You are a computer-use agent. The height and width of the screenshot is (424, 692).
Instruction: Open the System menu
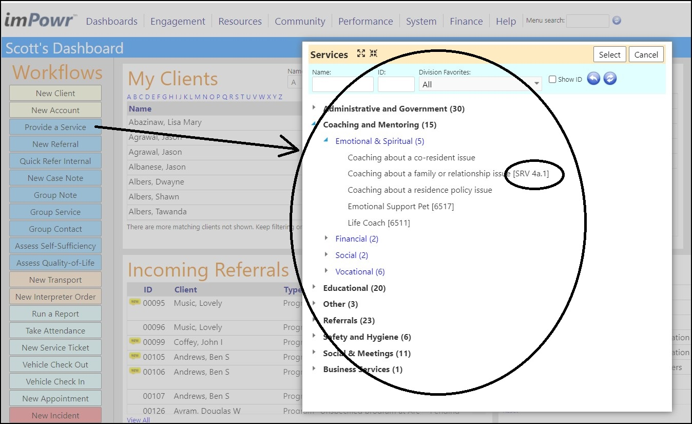[421, 21]
